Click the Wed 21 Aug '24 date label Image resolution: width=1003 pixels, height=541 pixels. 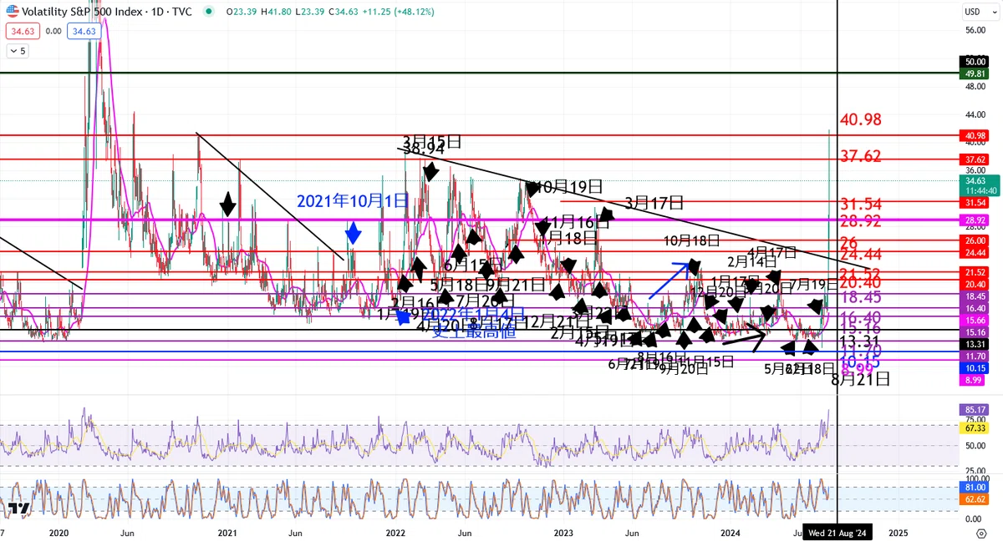click(838, 532)
